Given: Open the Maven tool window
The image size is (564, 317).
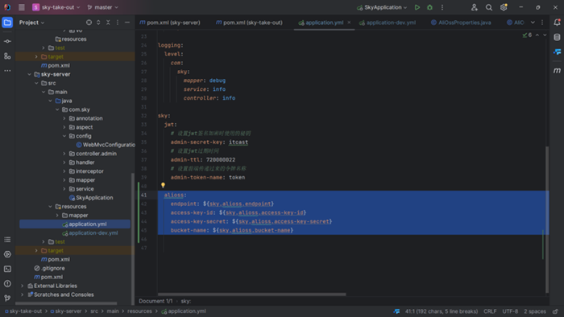Looking at the screenshot, I should 557,71.
